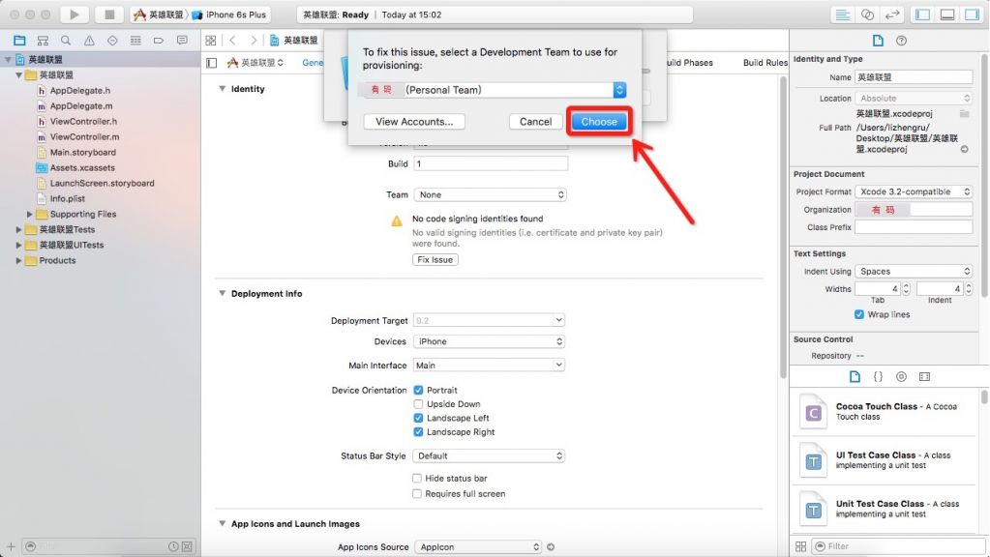This screenshot has height=557, width=990.
Task: Open the code snippet library braces icon
Action: click(x=878, y=376)
